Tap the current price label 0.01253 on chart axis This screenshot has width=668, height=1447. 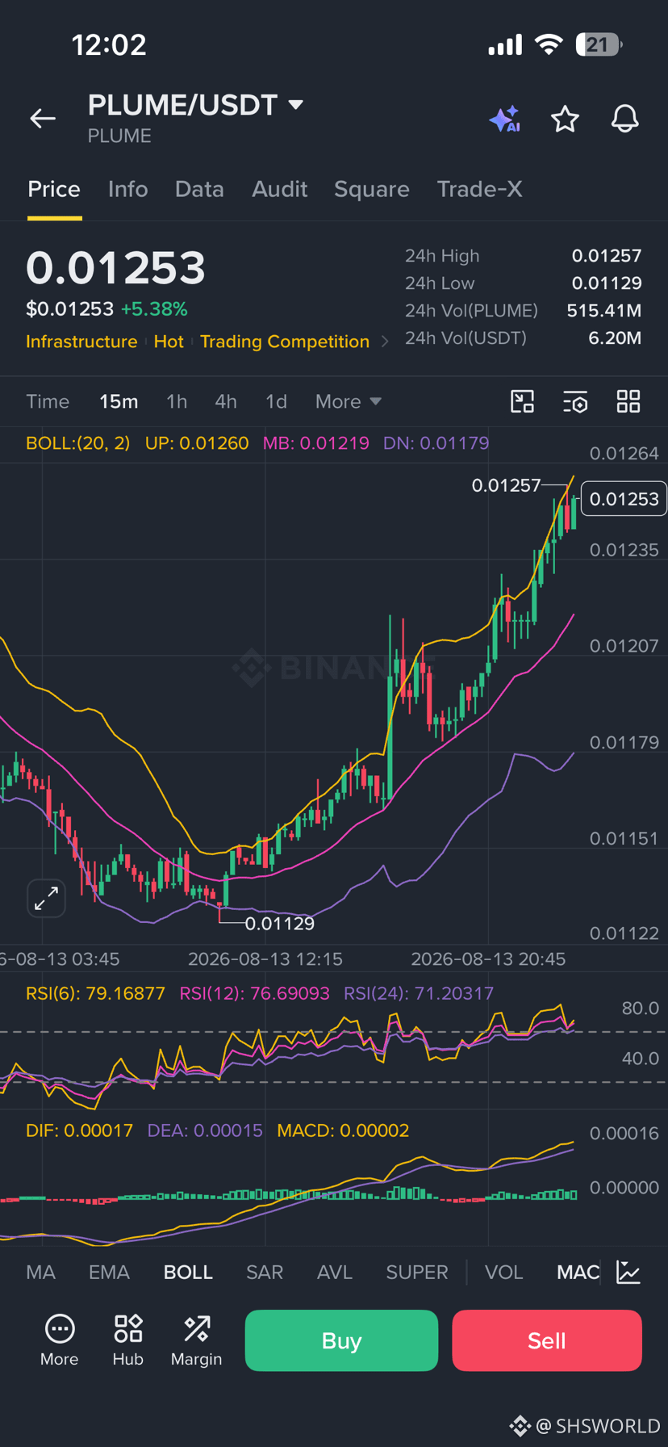tap(624, 499)
